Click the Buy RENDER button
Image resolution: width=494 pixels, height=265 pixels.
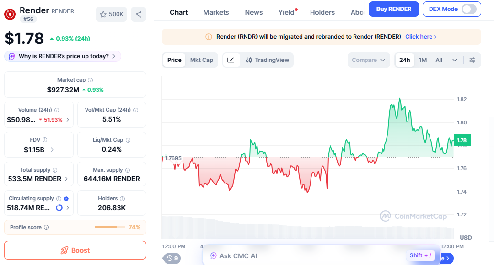(x=394, y=9)
